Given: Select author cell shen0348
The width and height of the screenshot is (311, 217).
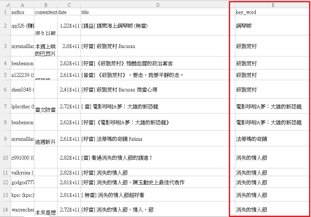Looking at the screenshot, I should pyautogui.click(x=22, y=89).
